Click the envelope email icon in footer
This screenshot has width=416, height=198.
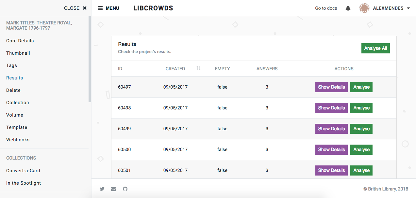point(113,189)
